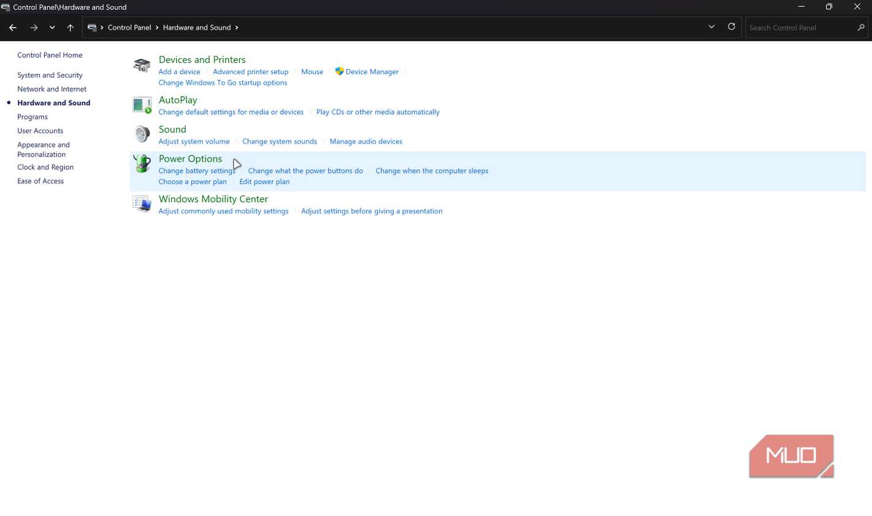Restore down the Control Panel window
The width and height of the screenshot is (872, 516).
tap(829, 7)
